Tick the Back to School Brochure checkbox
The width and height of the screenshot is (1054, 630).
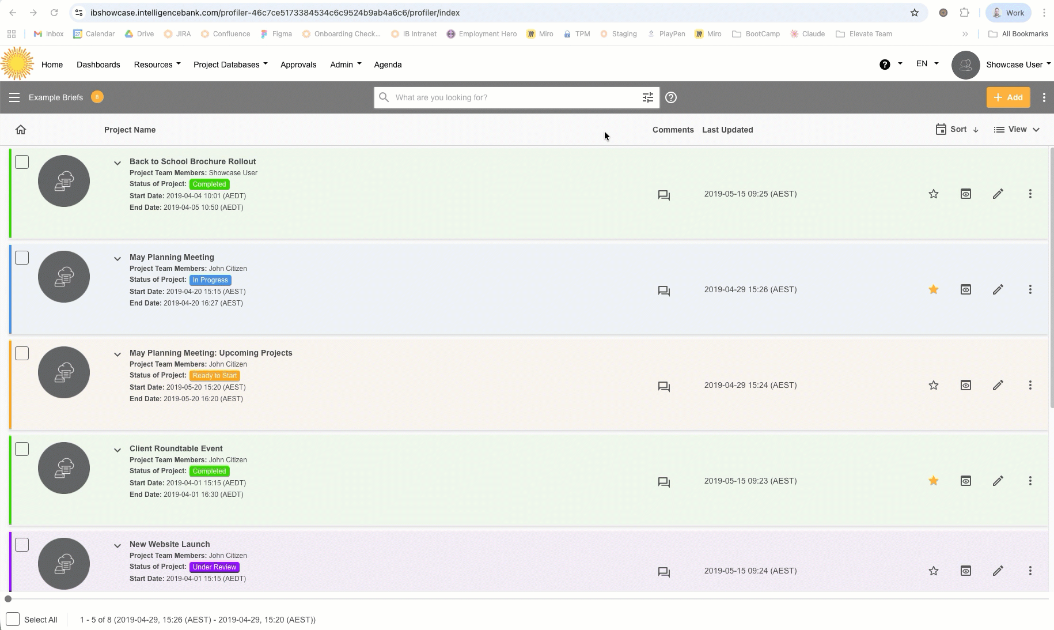click(22, 162)
